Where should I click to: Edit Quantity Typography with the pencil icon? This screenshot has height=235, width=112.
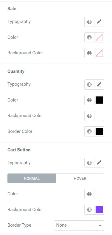[99, 85]
